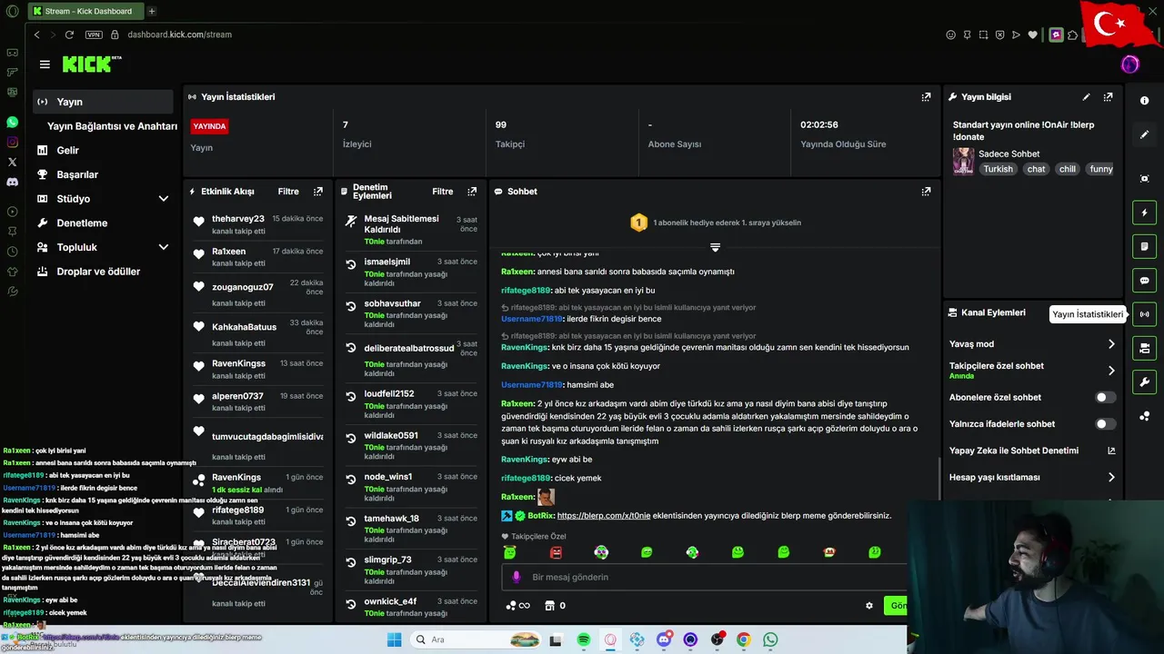Screen dimensions: 1164x654
Task: Open Filtre in Denetim Eylemleri
Action: [443, 192]
